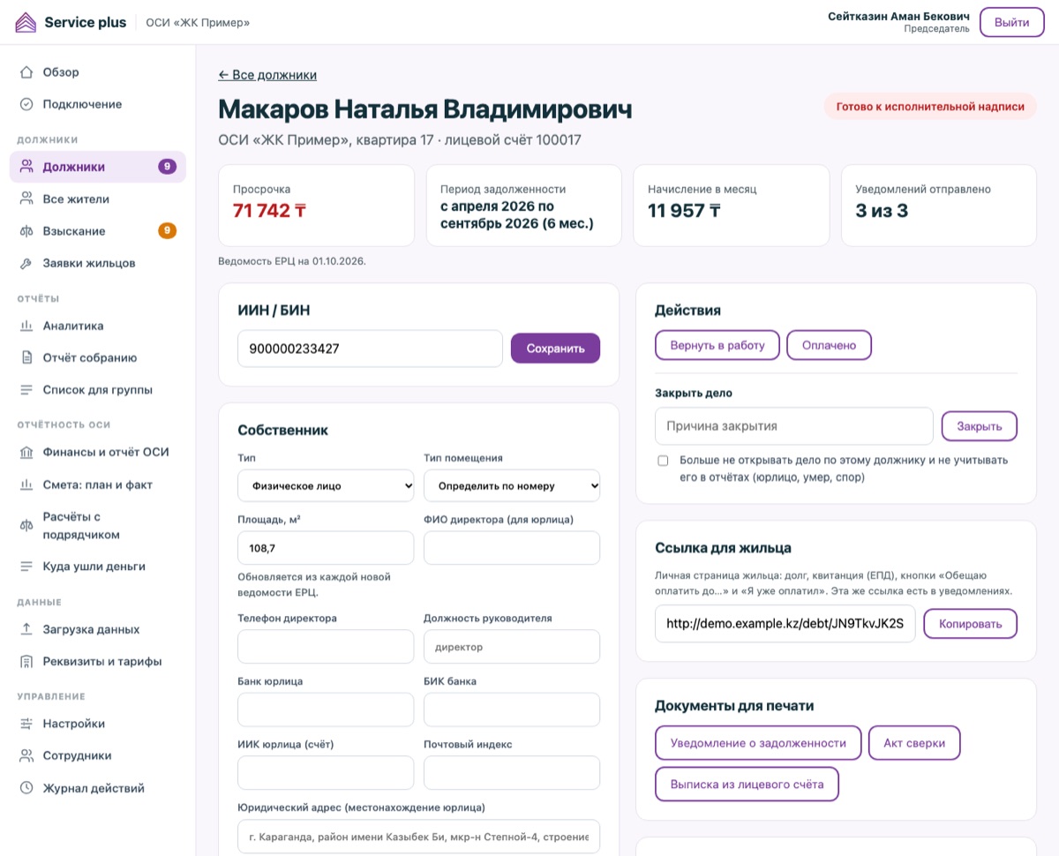Image resolution: width=1059 pixels, height=856 pixels.
Task: Click the bar chart icon beside Аналитика
Action: coord(26,326)
